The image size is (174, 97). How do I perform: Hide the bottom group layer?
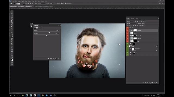click(128, 55)
